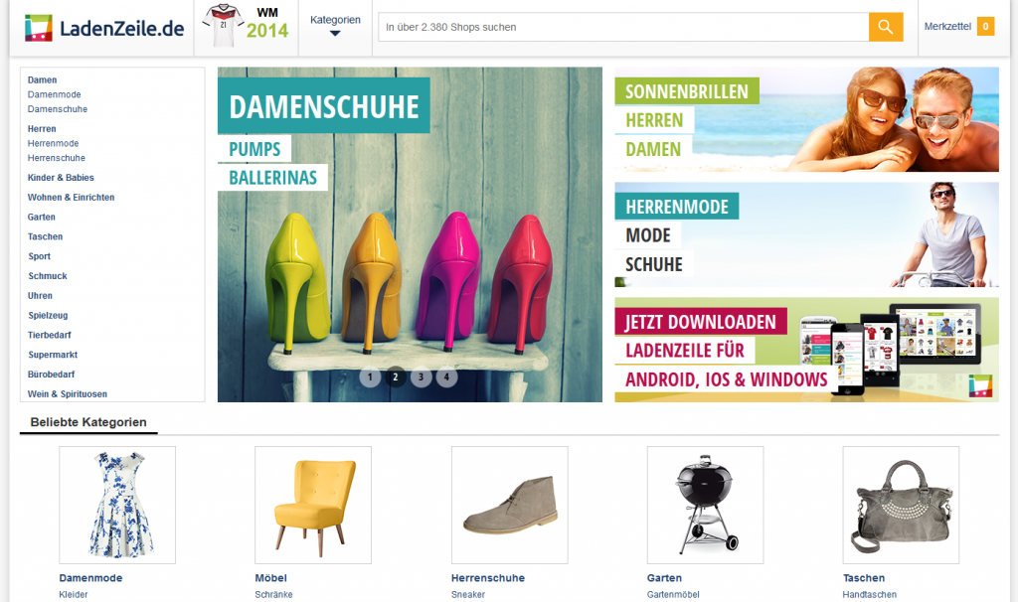The image size is (1018, 602).
Task: Select Wohnen & Einrichten category
Action: point(71,198)
